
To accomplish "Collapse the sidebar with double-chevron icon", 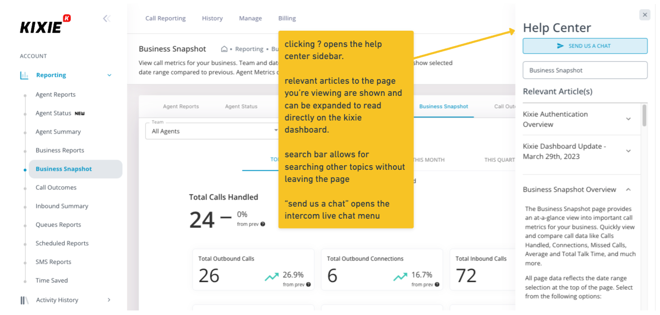I will point(107,19).
